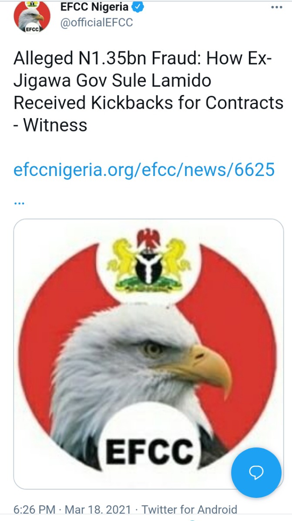Tap the floating blue reply bubble button
The image size is (292, 521).
(256, 472)
